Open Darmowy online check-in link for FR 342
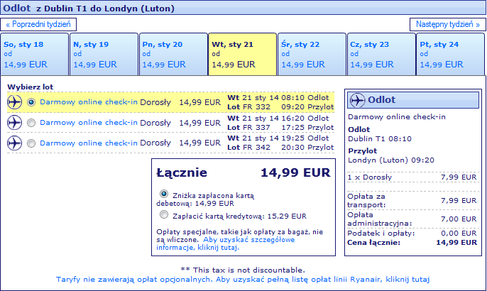Viewport: 487px width, 291px height. tap(89, 143)
